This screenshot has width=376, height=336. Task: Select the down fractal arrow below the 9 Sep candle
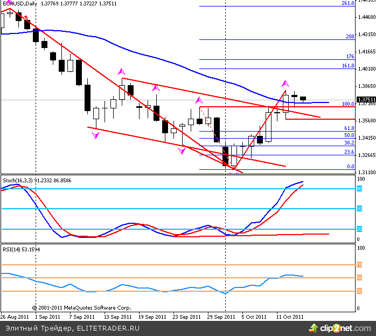pos(96,136)
